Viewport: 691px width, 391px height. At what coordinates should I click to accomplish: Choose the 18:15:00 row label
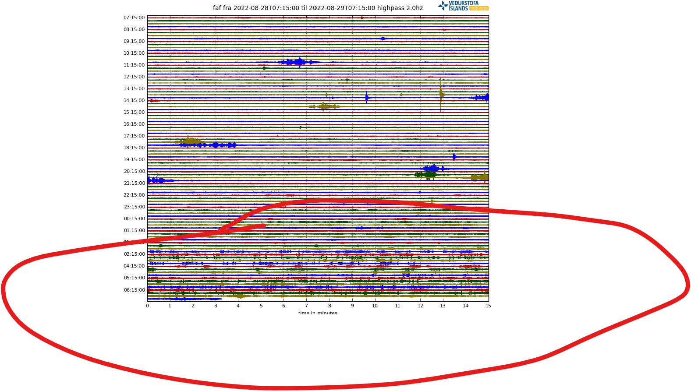pos(134,148)
